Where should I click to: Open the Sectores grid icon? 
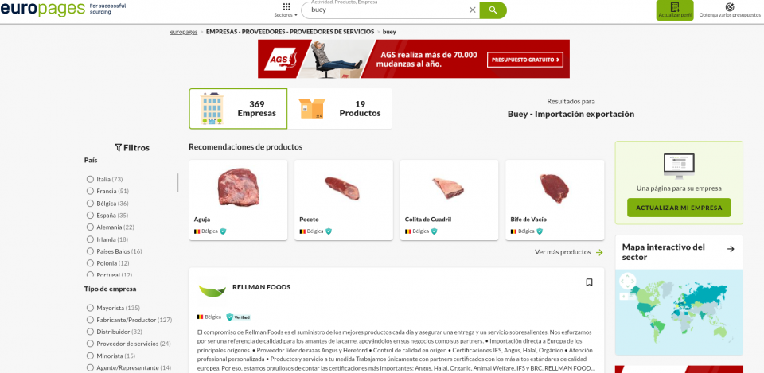[x=286, y=6]
